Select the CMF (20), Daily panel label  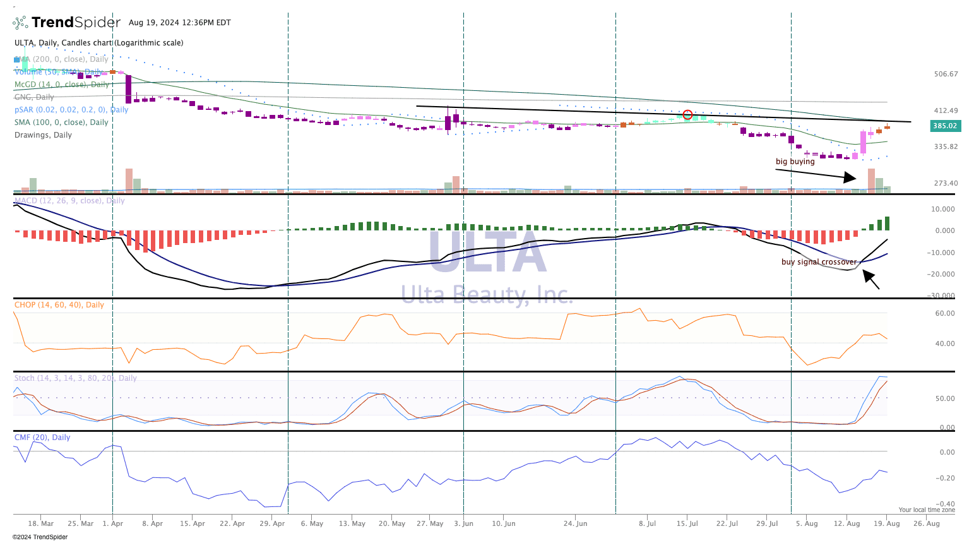point(42,438)
